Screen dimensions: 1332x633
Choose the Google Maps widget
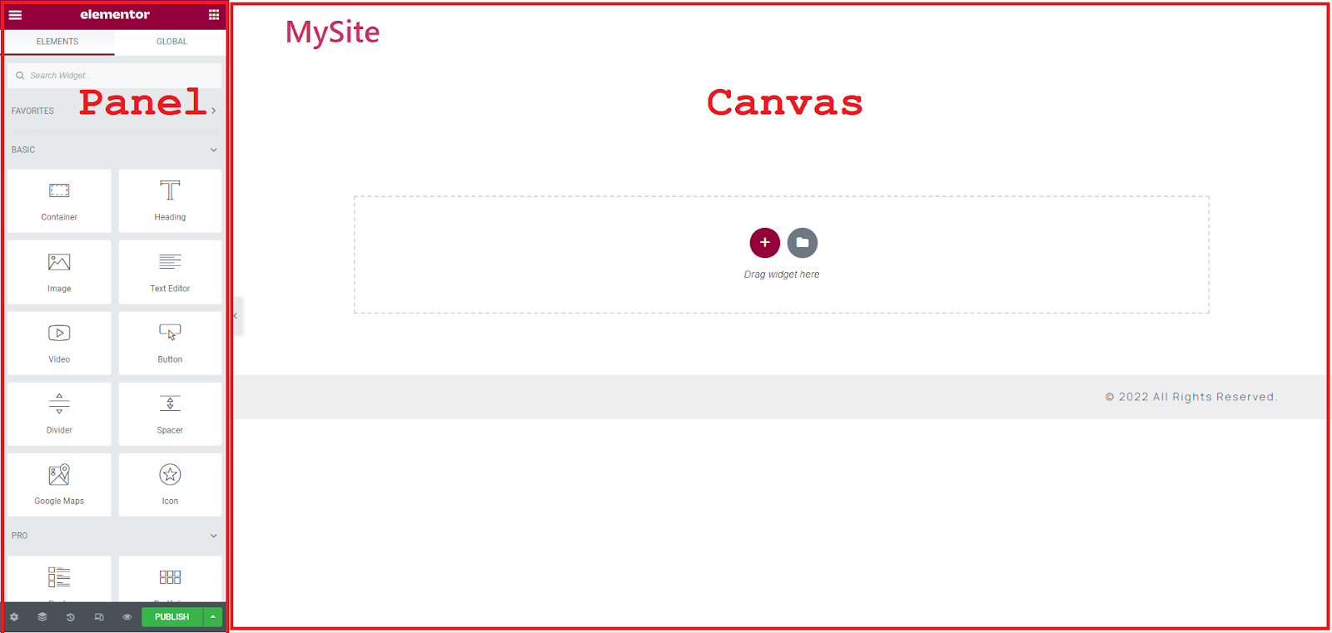point(59,485)
